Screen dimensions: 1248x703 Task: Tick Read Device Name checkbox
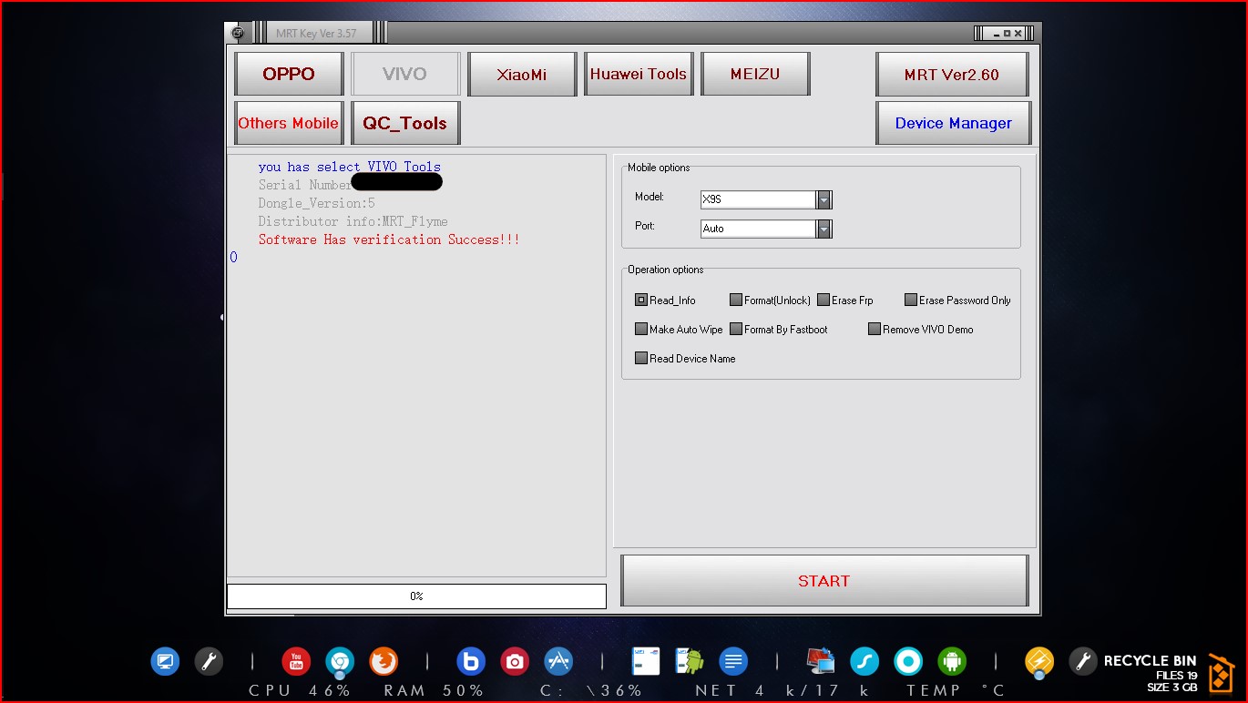(x=641, y=358)
